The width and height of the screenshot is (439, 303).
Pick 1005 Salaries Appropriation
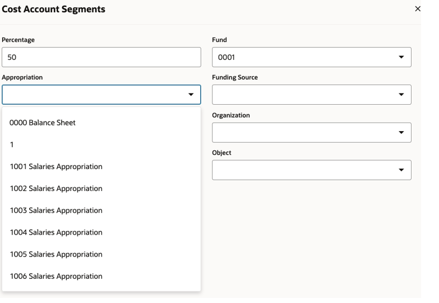point(56,254)
